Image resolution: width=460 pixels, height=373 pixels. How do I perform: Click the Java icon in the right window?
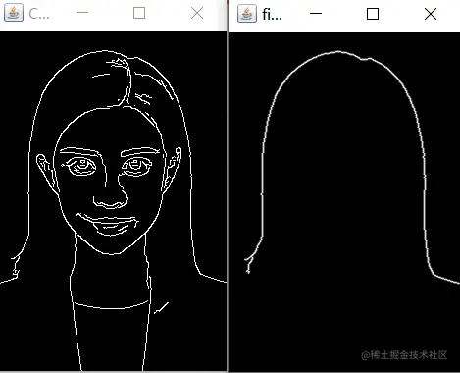click(247, 14)
